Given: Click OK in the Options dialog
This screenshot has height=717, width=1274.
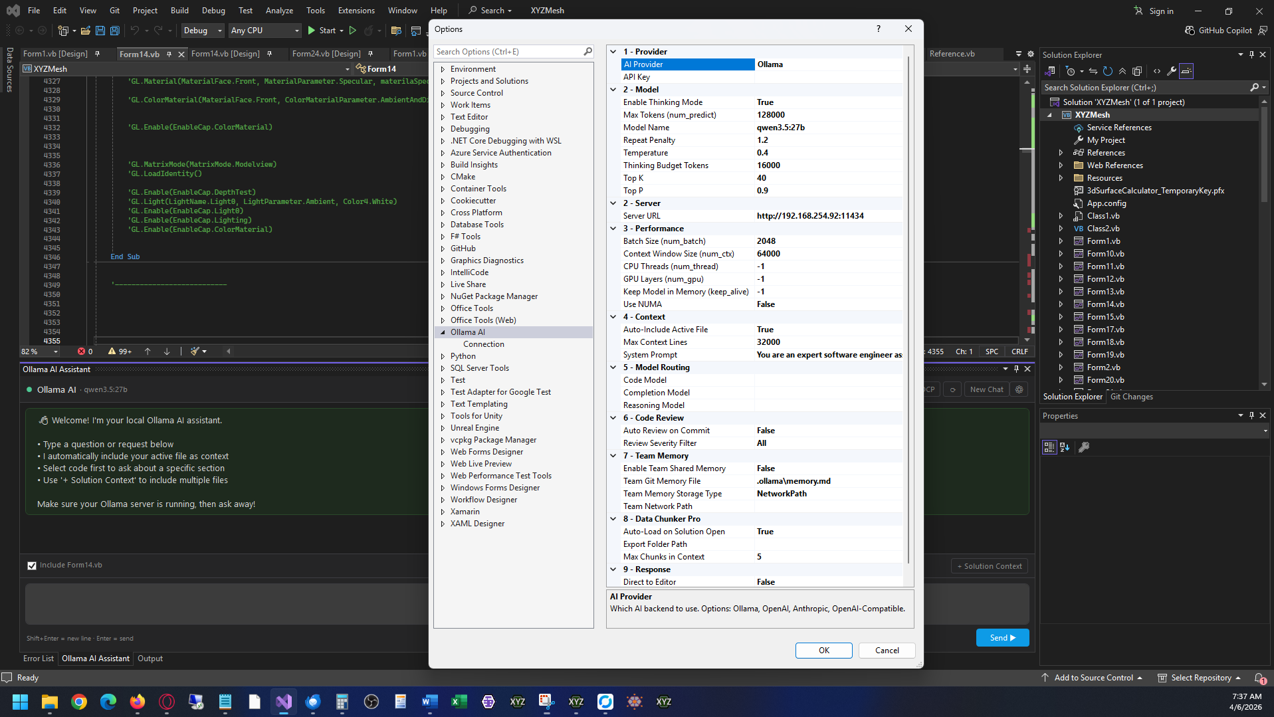Looking at the screenshot, I should (824, 651).
